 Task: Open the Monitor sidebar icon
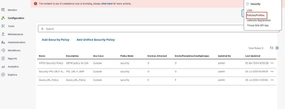tap(3, 10)
